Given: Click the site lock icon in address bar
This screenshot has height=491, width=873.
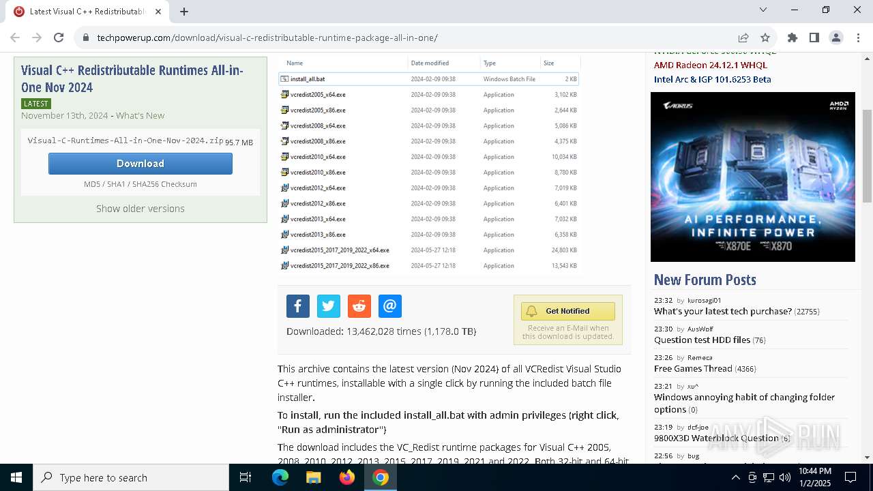Looking at the screenshot, I should (86, 38).
